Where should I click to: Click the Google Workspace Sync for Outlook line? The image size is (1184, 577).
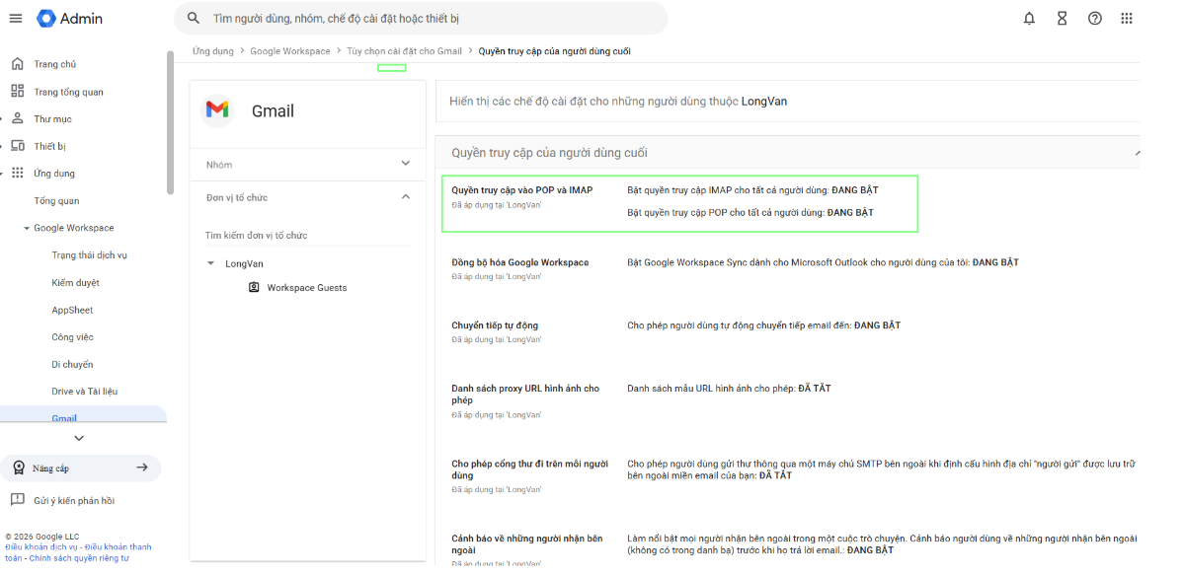[x=823, y=262]
